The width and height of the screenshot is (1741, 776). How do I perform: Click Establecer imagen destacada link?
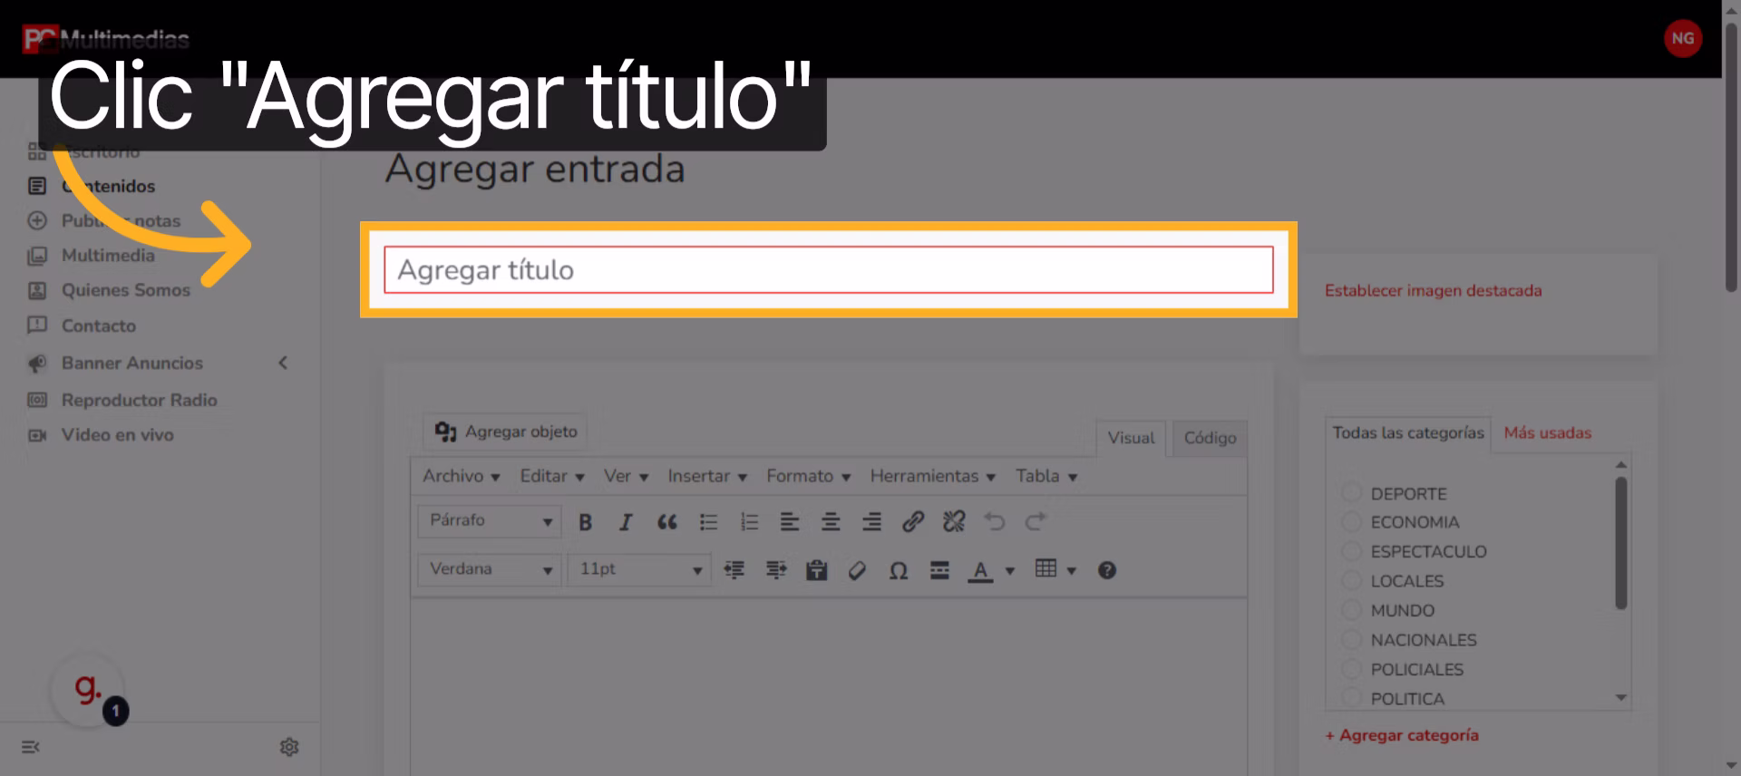[1433, 291]
